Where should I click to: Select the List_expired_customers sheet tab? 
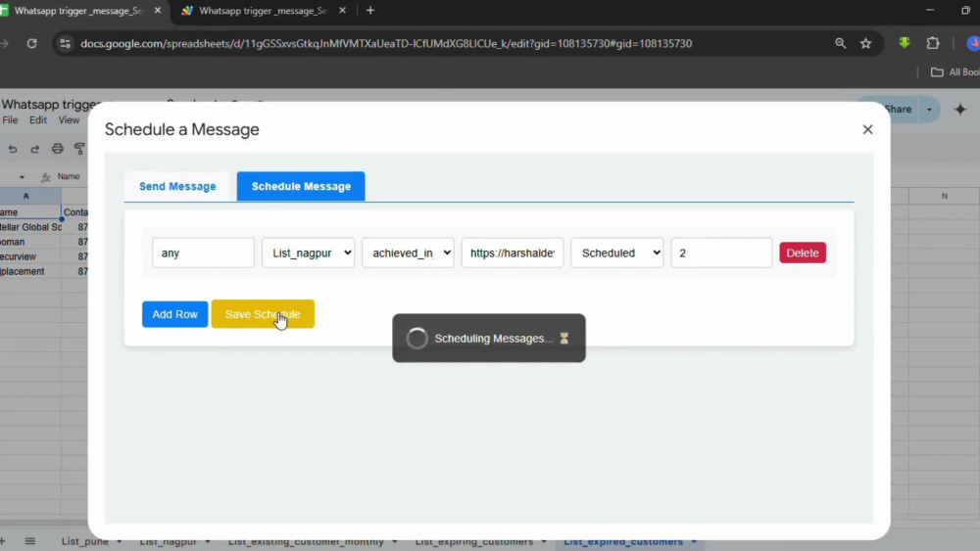tap(623, 541)
